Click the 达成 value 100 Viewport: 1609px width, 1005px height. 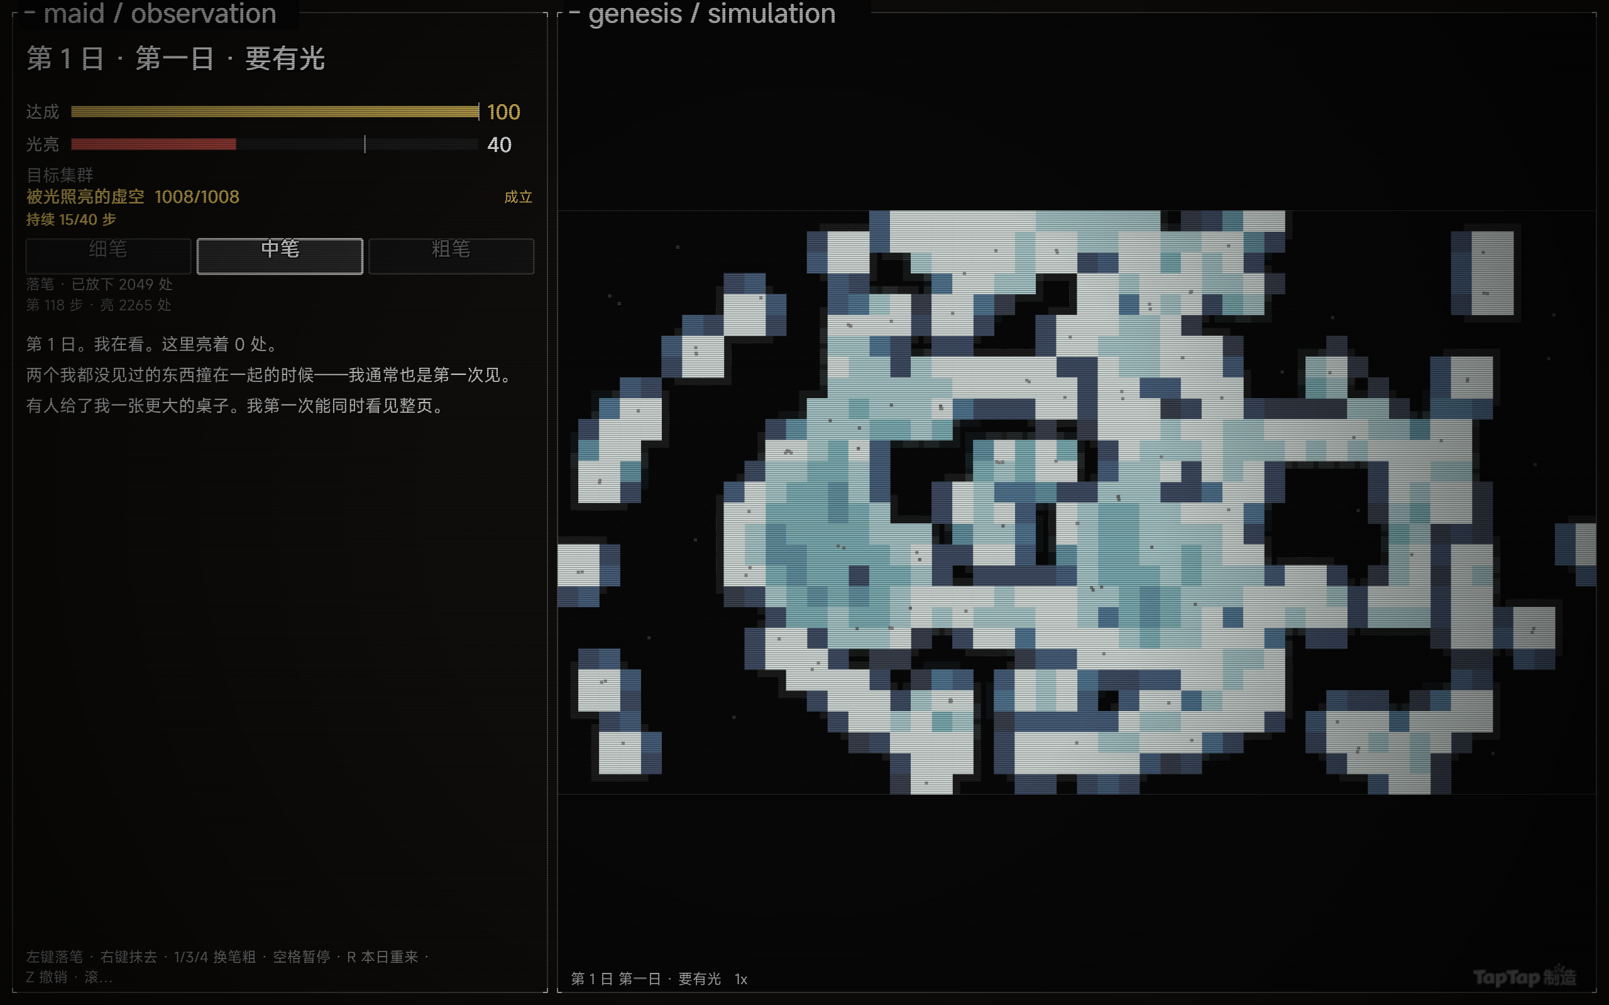[503, 112]
